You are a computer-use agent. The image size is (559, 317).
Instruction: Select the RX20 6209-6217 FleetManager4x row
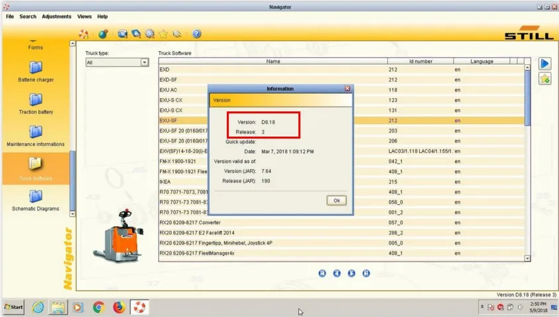point(342,253)
